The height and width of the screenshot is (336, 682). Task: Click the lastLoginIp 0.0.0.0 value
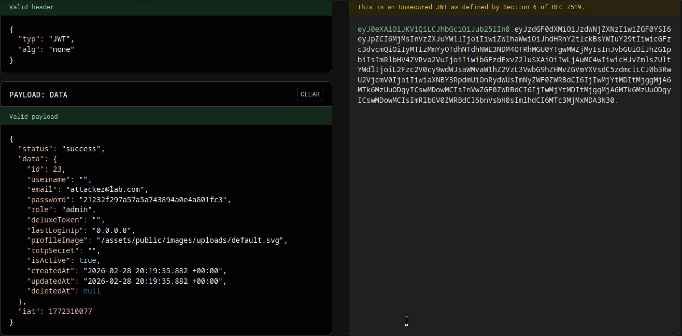point(112,230)
